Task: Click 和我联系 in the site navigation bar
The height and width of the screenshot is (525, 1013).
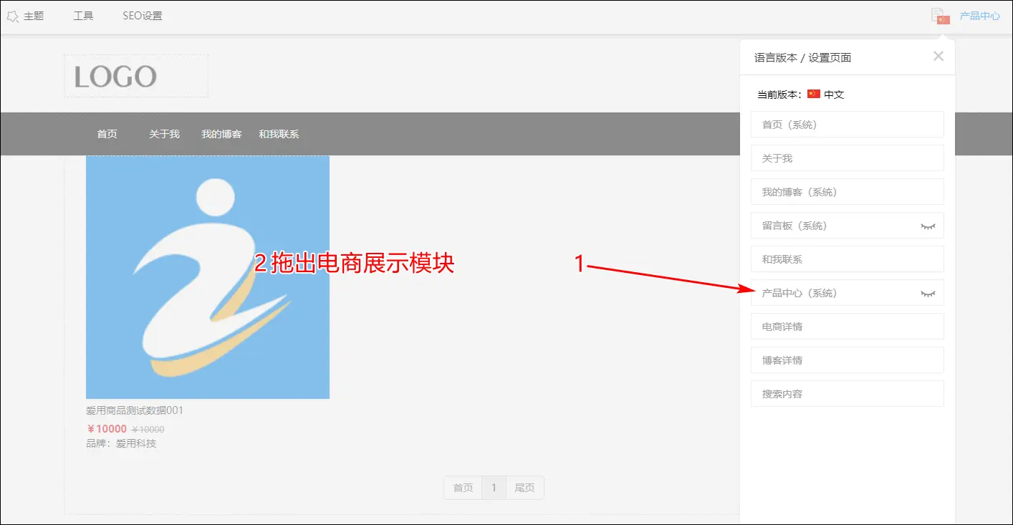Action: (279, 134)
